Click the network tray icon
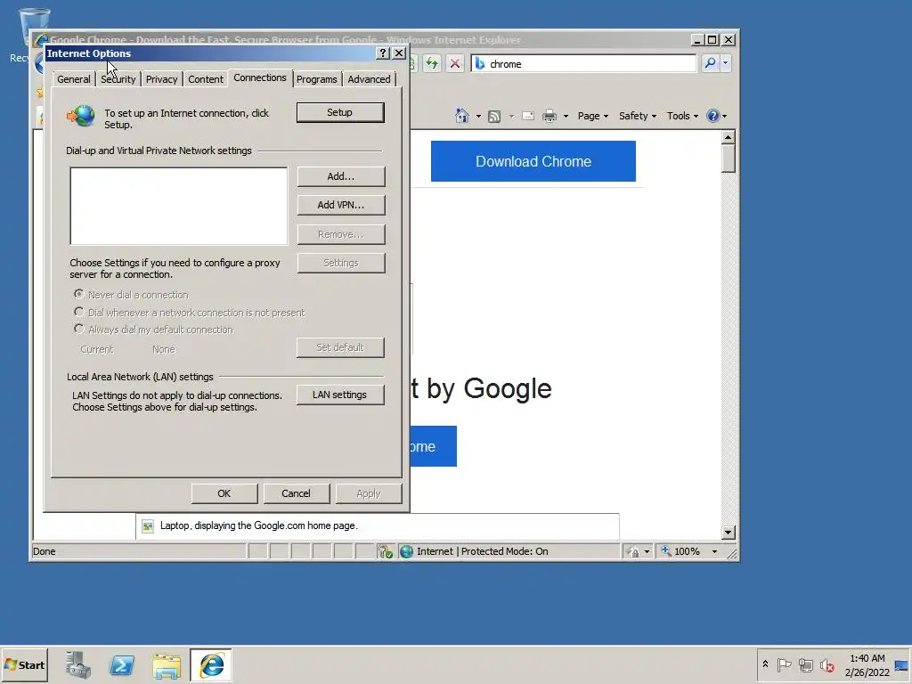Screen dimensions: 912x684 tap(805, 664)
